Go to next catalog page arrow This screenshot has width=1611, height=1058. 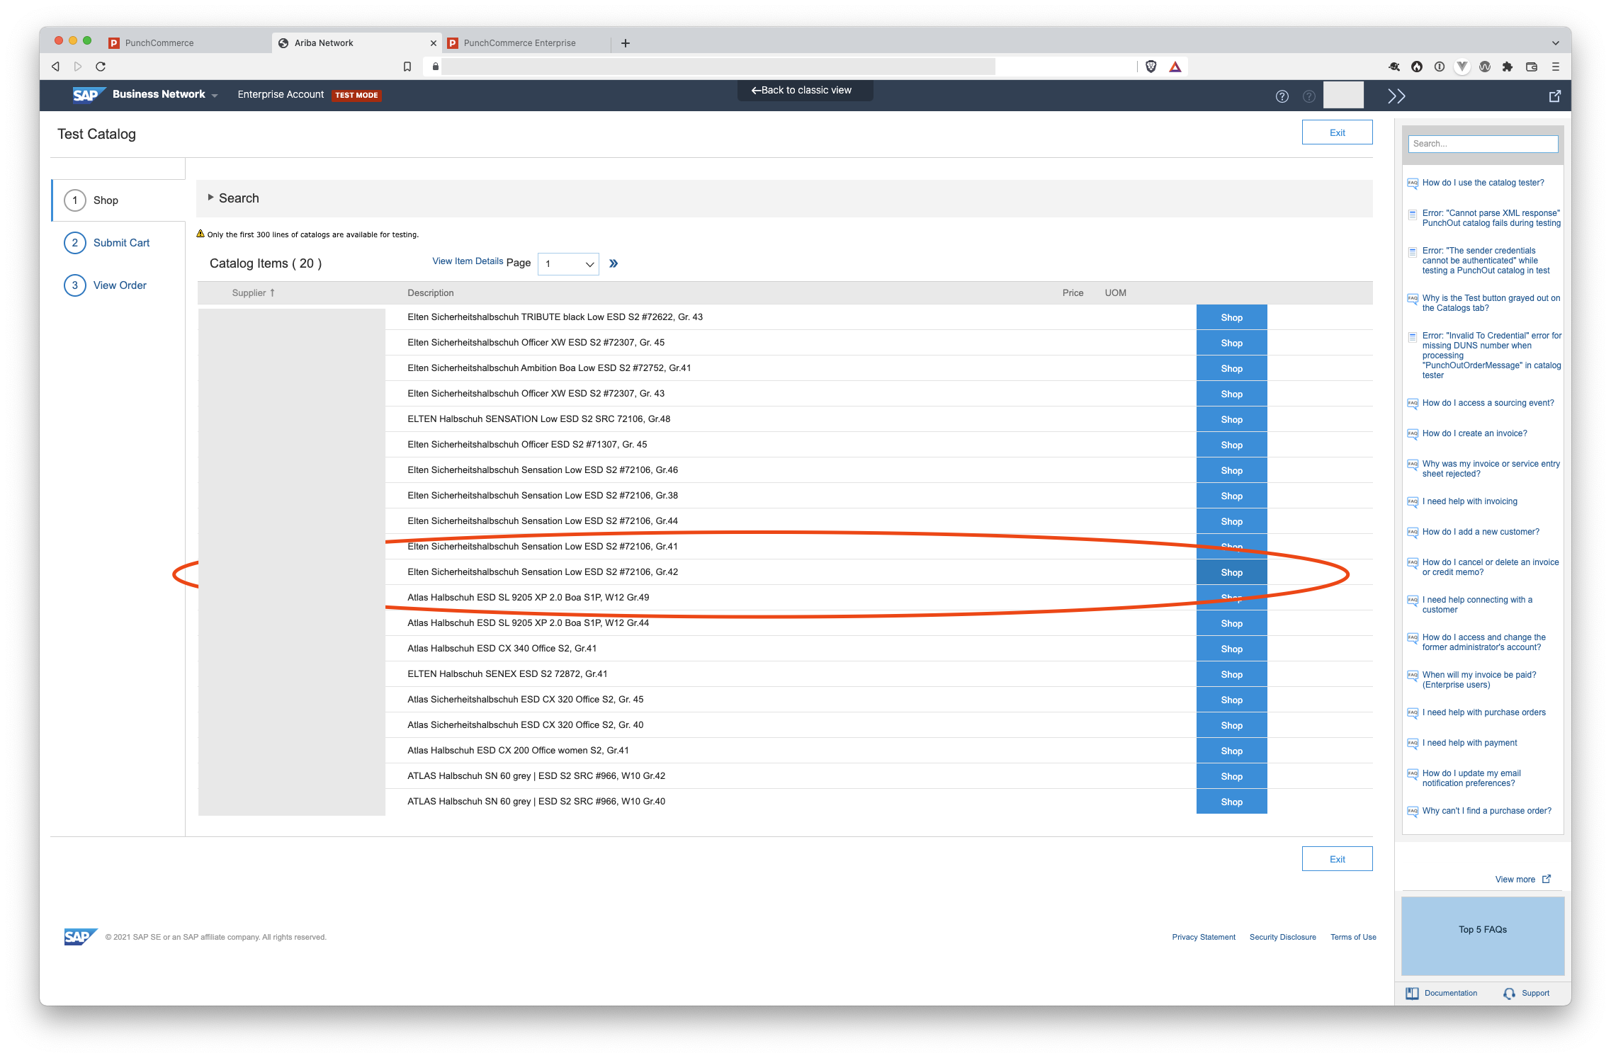point(614,263)
